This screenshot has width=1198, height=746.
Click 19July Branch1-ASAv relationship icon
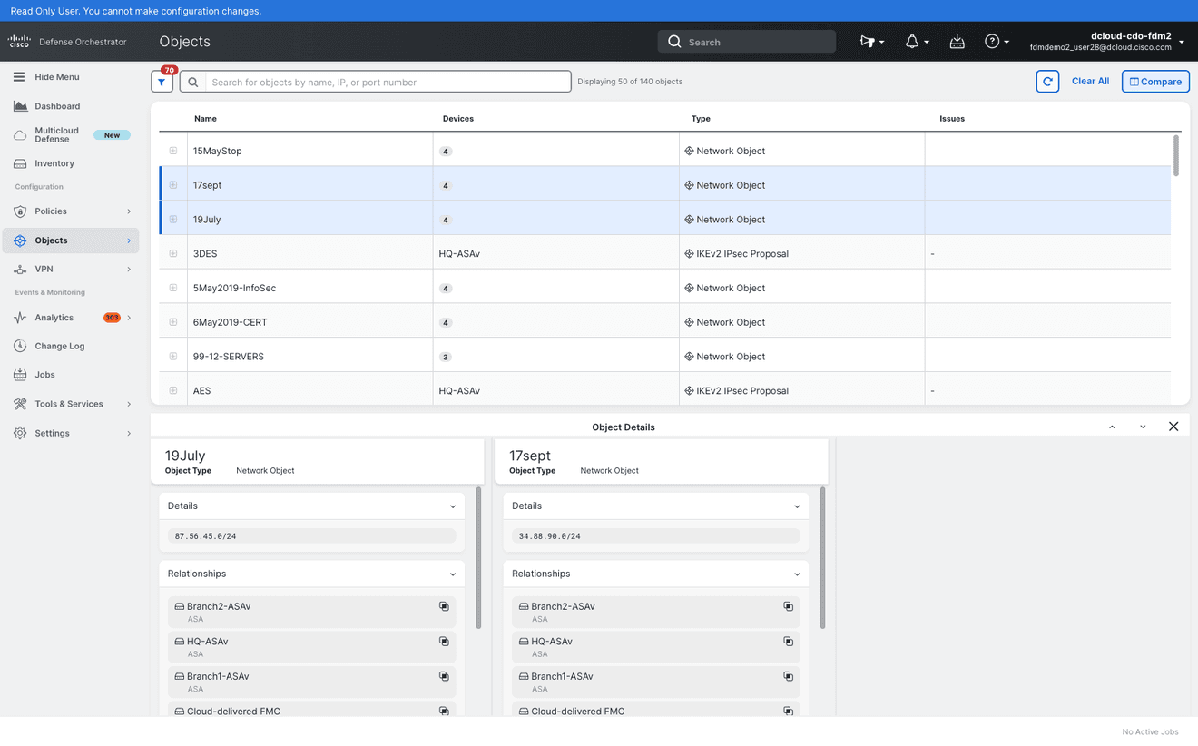(x=444, y=676)
